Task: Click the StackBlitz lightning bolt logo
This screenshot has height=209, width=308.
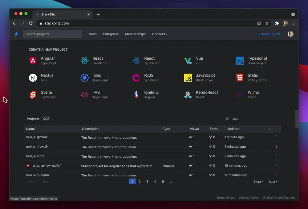Action: click(16, 34)
